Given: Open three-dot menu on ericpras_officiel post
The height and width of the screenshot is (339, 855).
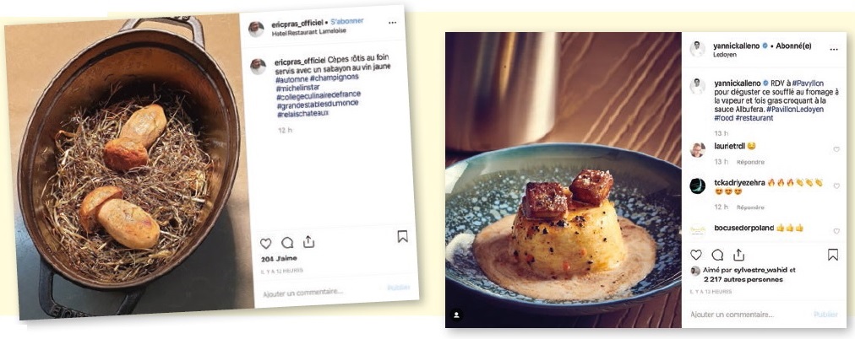Looking at the screenshot, I should (393, 22).
